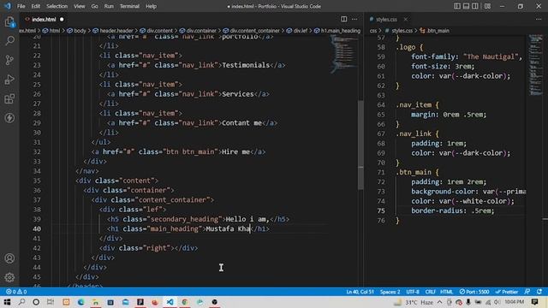Open customize layout button
Image resolution: width=548 pixels, height=308 pixels.
pyautogui.click(x=487, y=6)
